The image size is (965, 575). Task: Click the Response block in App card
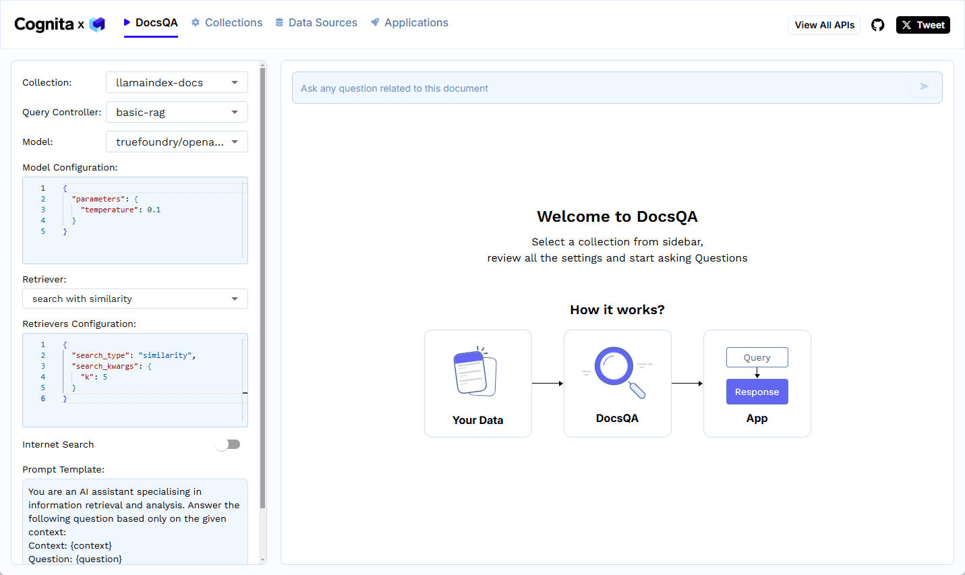tap(757, 392)
